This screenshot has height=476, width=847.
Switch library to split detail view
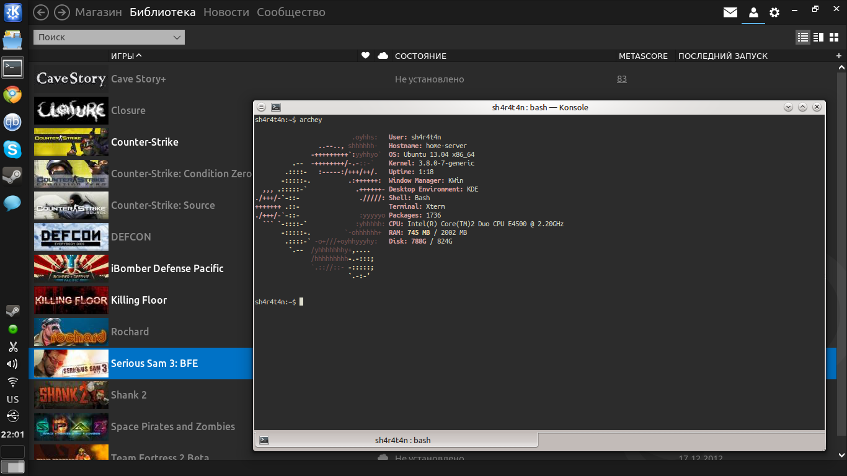[818, 37]
